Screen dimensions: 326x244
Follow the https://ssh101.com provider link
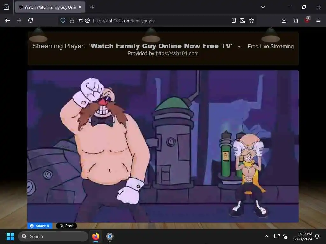click(177, 53)
